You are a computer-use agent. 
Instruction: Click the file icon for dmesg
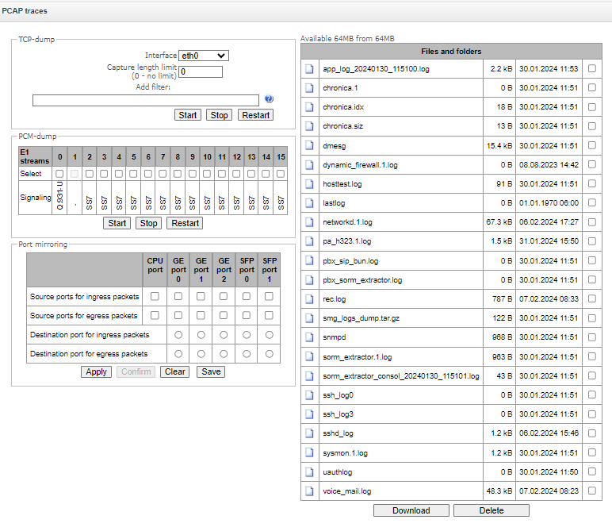click(x=310, y=145)
